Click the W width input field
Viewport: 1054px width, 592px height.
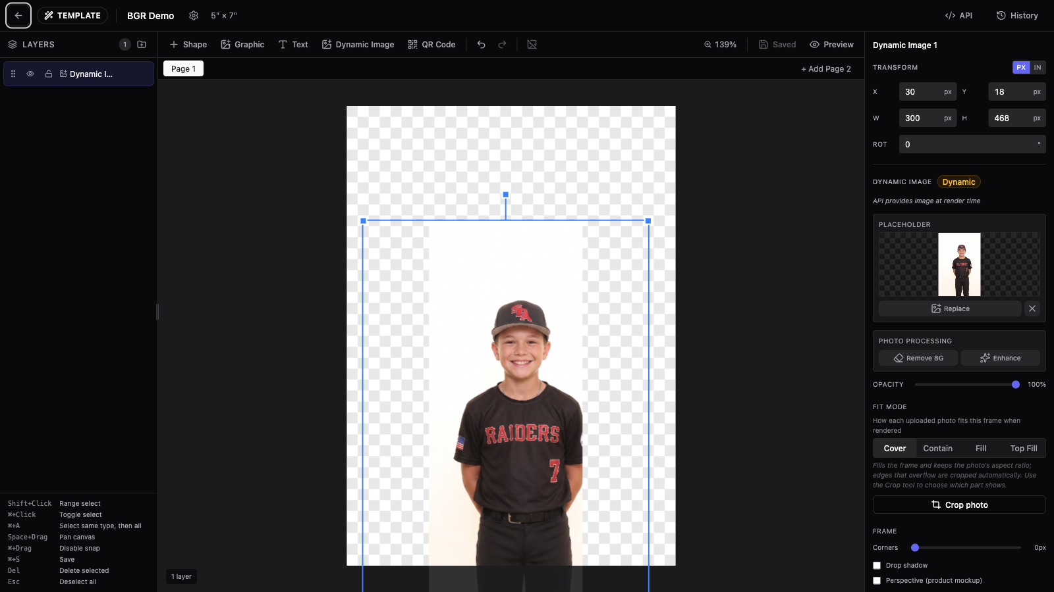pos(928,118)
